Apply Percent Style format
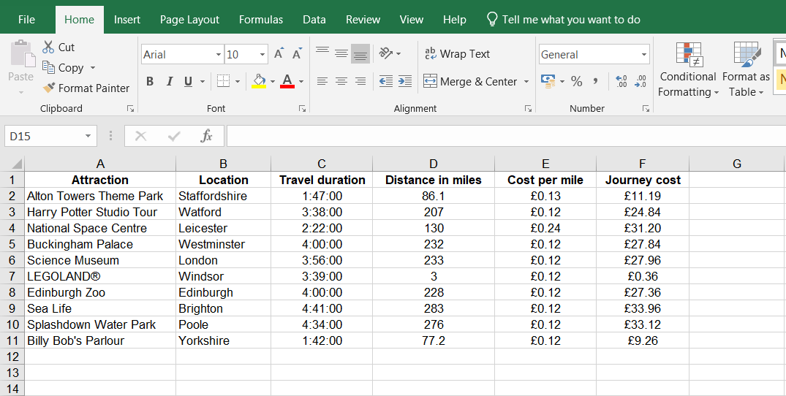Viewport: 786px width, 396px height. tap(576, 81)
